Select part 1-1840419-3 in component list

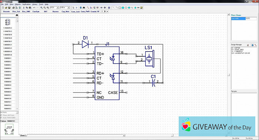click(8, 28)
